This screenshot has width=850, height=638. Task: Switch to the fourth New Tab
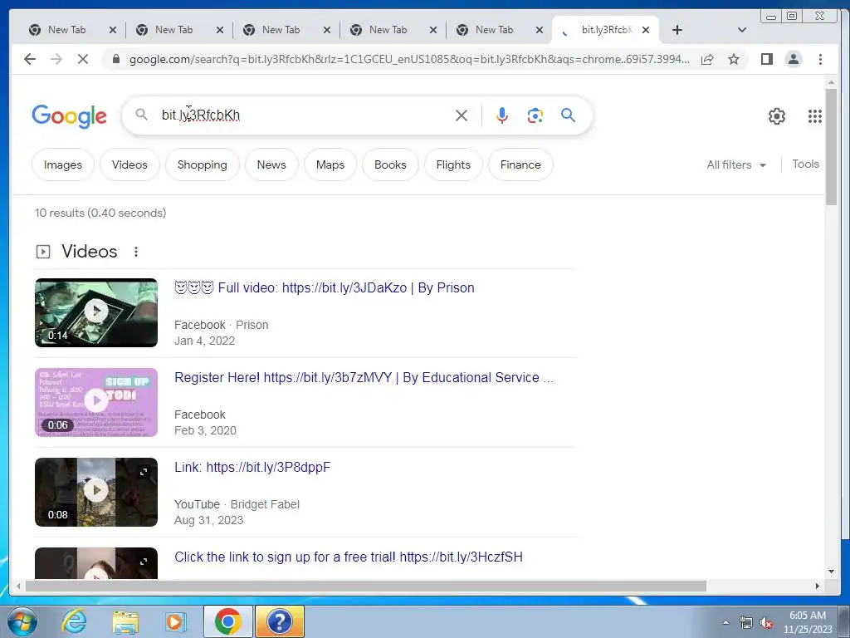388,30
